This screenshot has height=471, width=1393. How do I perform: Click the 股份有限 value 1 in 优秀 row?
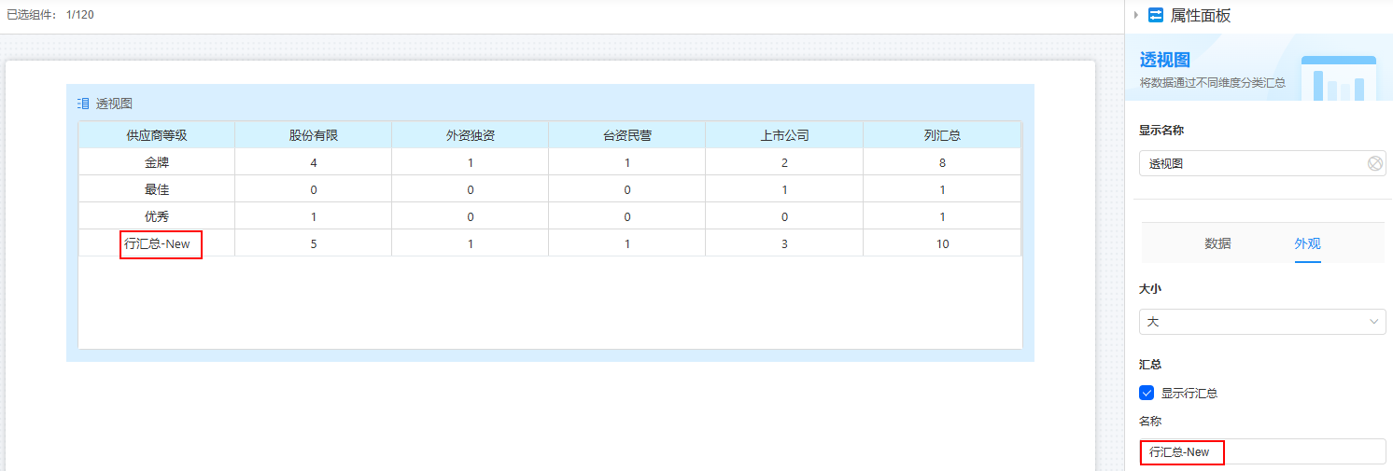pyautogui.click(x=314, y=216)
